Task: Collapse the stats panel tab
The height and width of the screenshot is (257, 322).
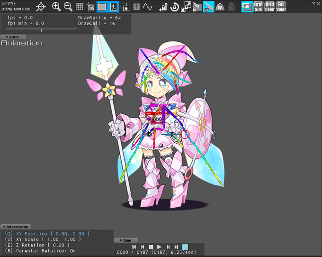Action: point(13,37)
